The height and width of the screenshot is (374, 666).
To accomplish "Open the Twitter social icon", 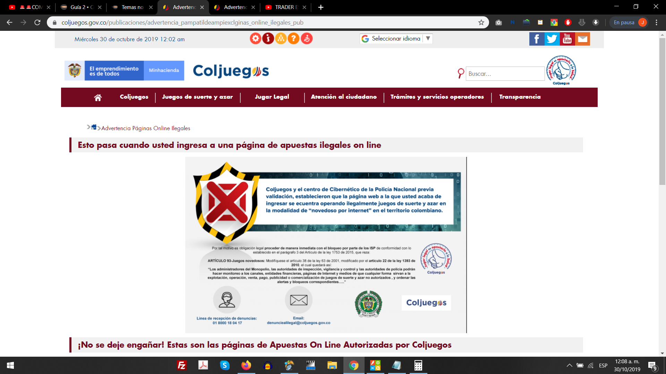I will [x=552, y=39].
